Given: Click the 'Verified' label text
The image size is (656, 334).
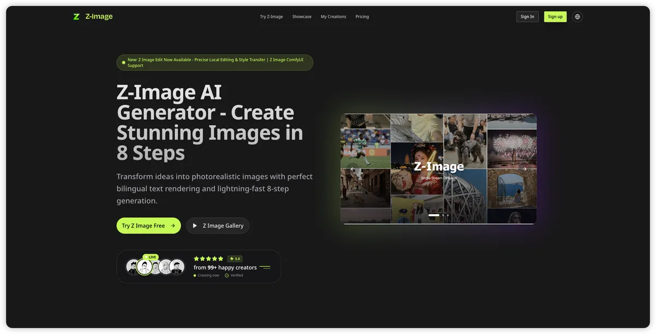Looking at the screenshot, I should click(237, 276).
